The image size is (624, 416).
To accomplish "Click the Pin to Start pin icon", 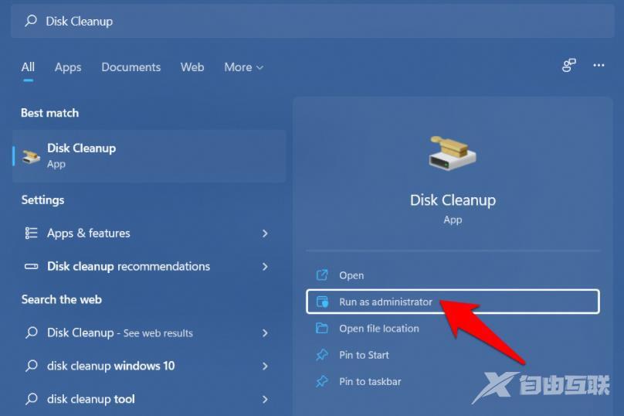I will click(x=322, y=355).
